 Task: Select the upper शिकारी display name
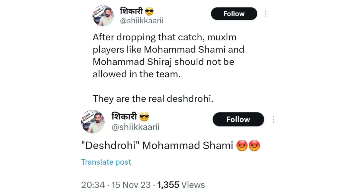(x=131, y=11)
